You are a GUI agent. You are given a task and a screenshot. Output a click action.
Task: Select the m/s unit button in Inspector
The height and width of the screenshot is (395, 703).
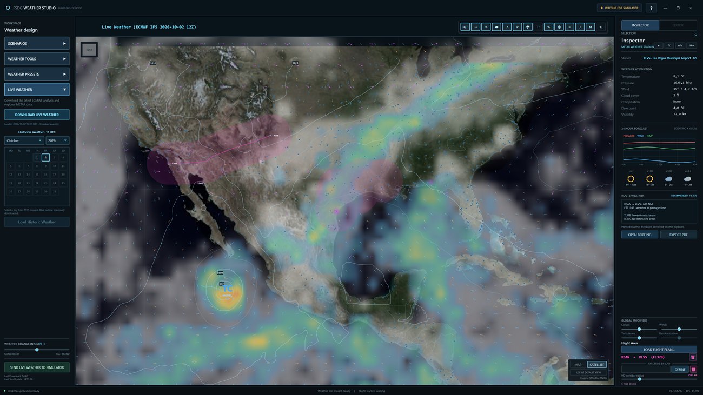pyautogui.click(x=680, y=46)
